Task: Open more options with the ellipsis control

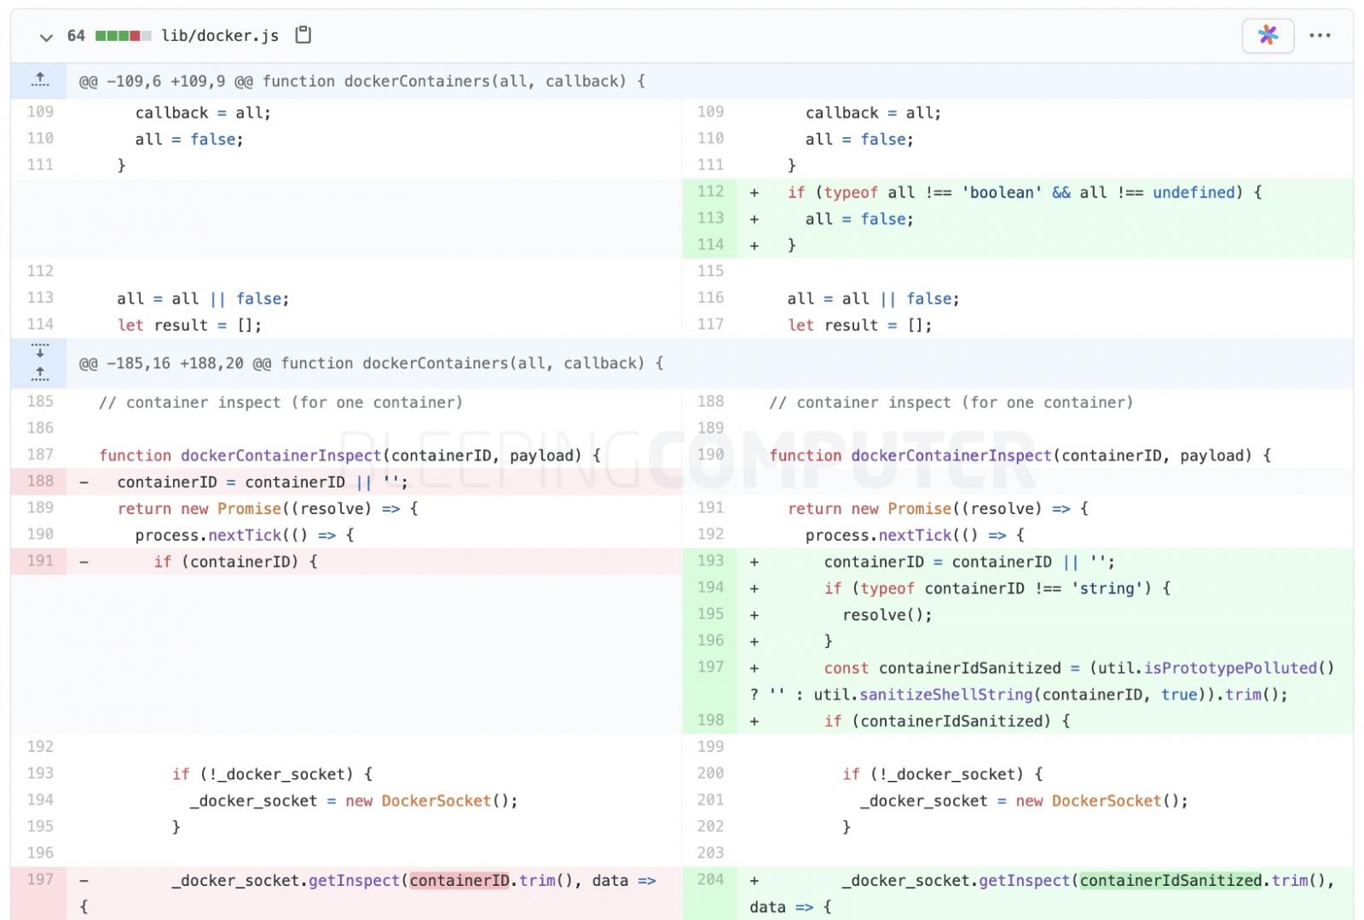Action: click(1321, 35)
